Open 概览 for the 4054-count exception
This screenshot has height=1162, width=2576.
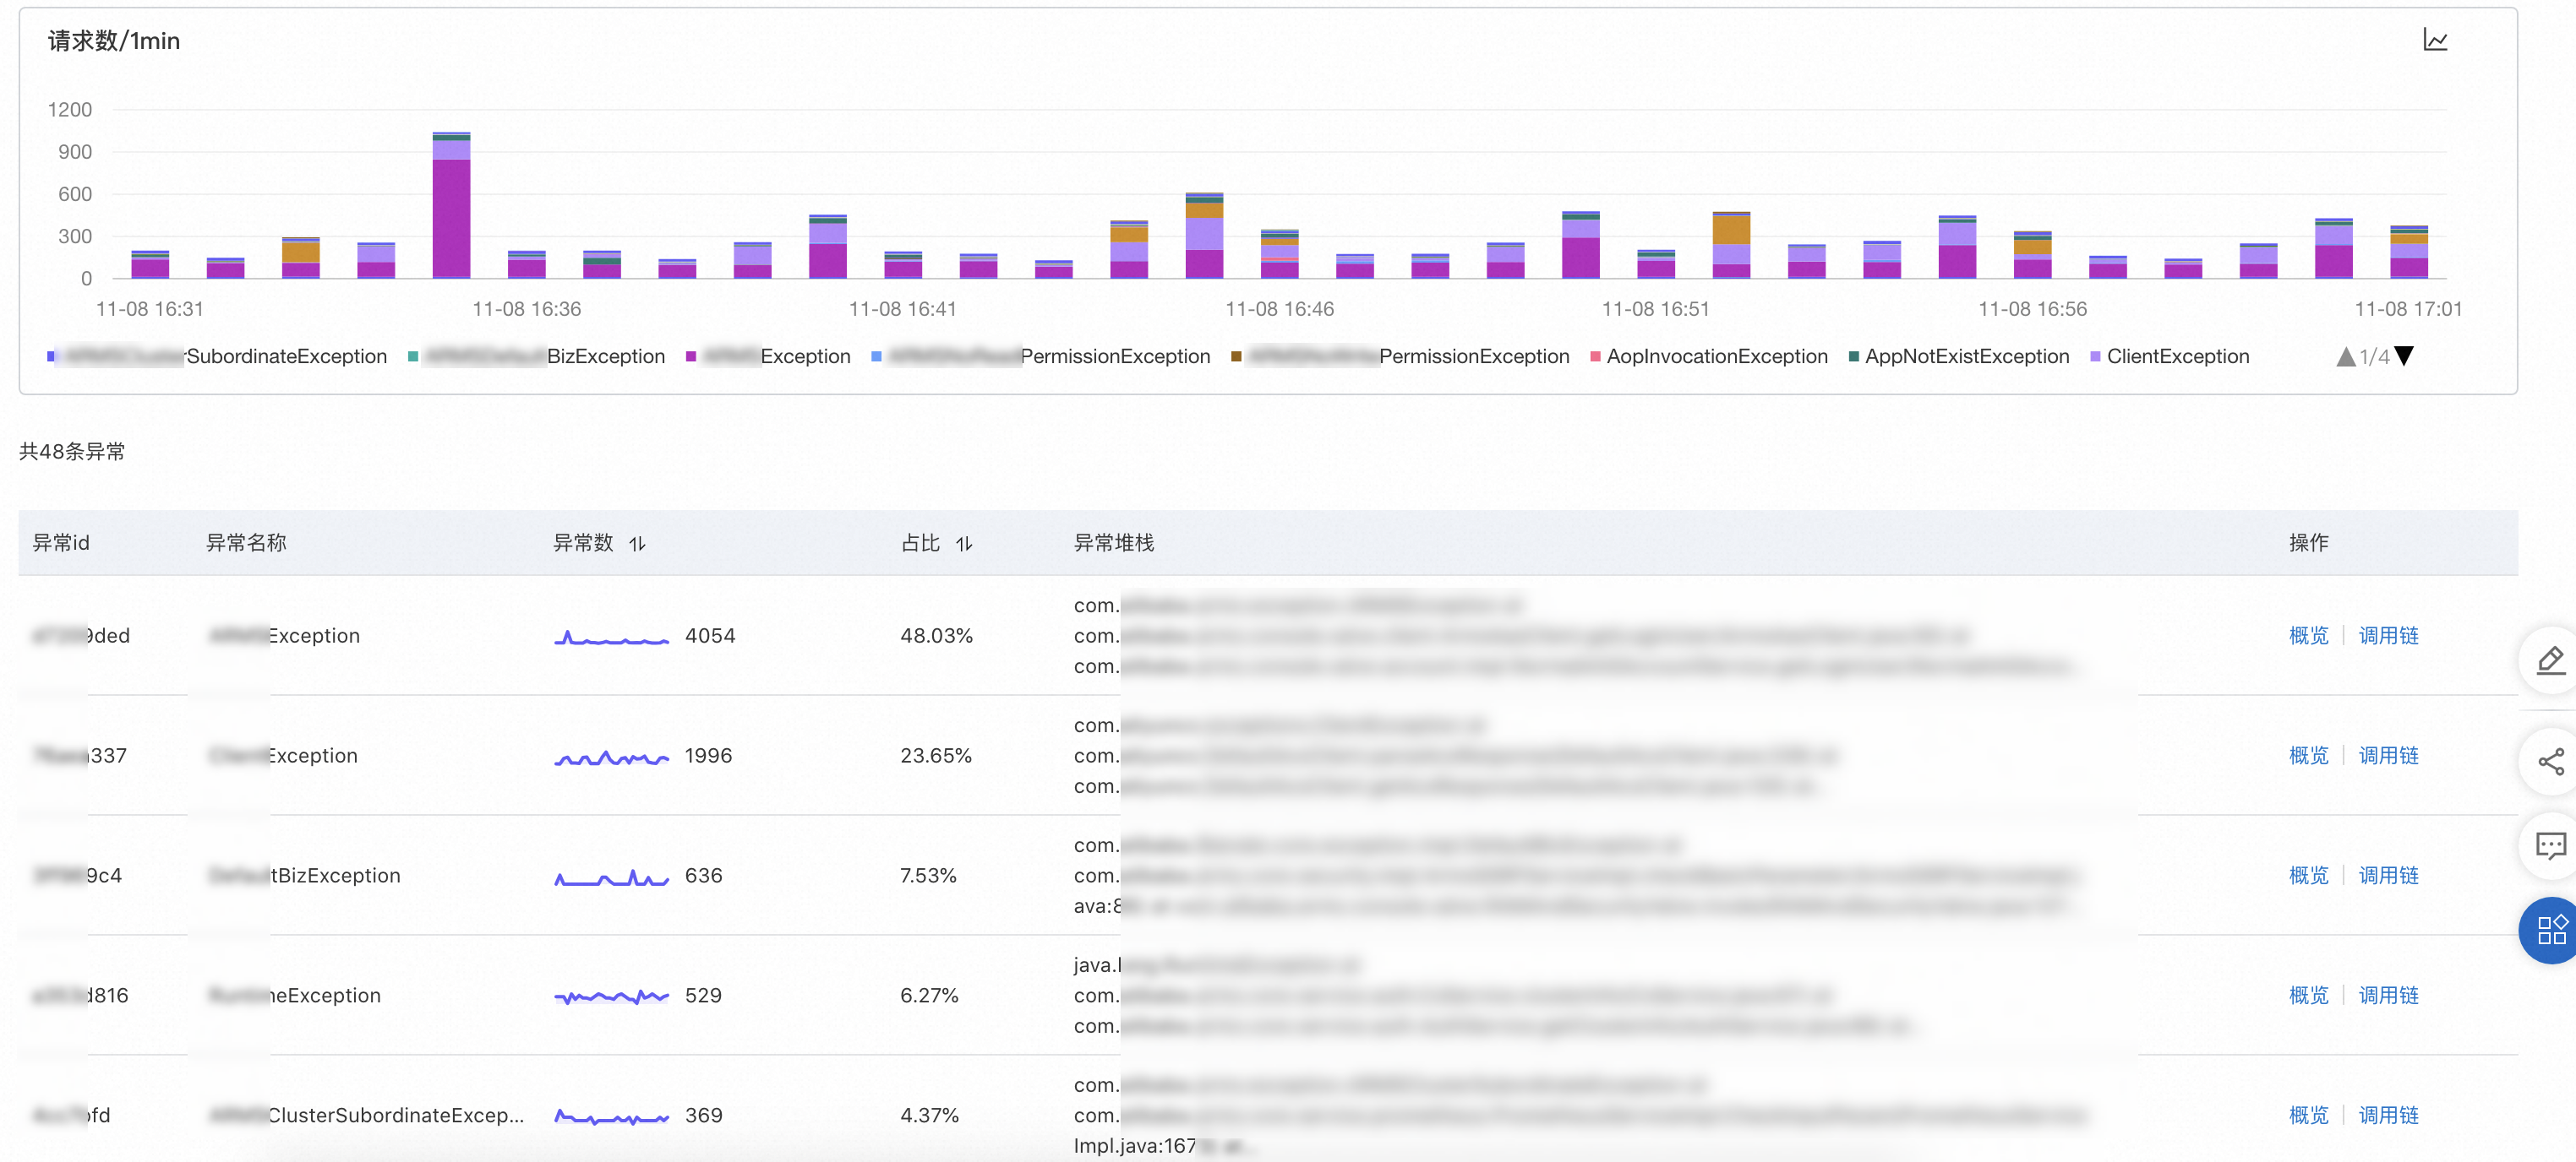[2308, 635]
